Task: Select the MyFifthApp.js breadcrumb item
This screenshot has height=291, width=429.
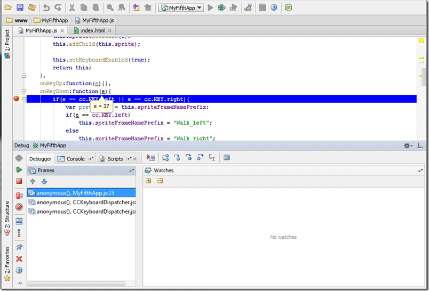Action: click(94, 20)
